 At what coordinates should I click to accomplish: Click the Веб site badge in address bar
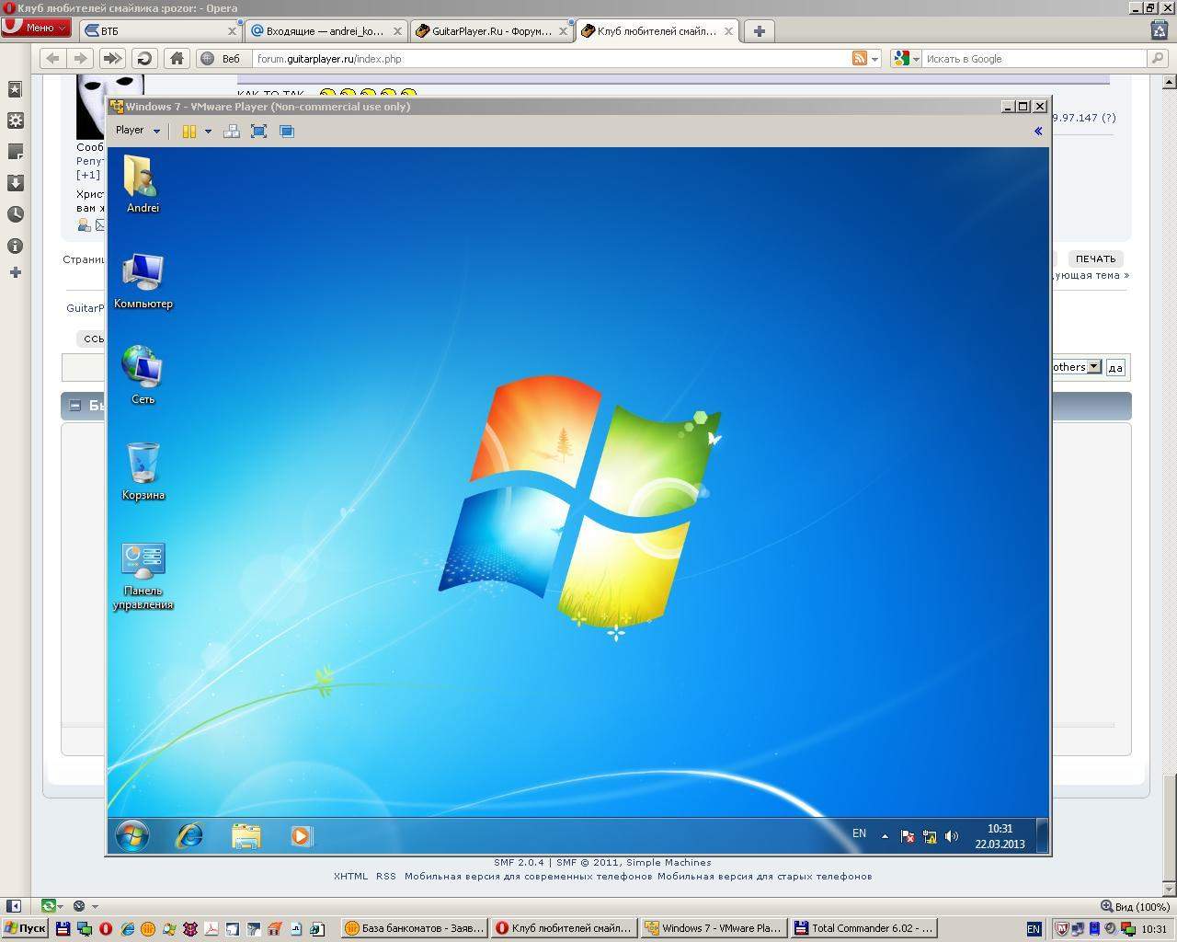221,58
